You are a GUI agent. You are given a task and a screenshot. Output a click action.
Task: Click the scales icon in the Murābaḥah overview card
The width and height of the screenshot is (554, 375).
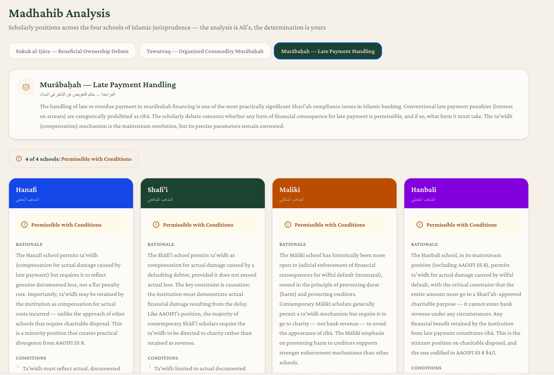click(x=26, y=87)
